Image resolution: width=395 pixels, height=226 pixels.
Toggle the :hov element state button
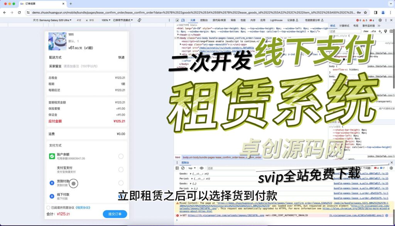(366, 31)
